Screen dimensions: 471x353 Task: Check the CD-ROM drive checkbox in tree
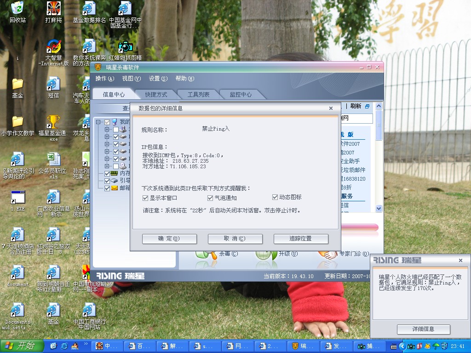coord(115,166)
